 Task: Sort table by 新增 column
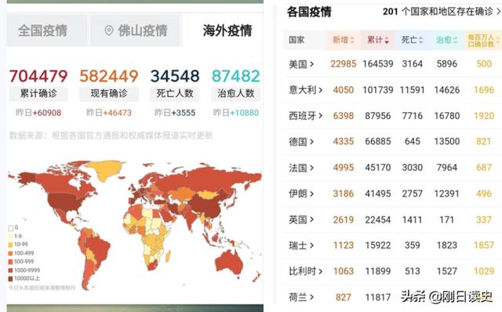[344, 40]
